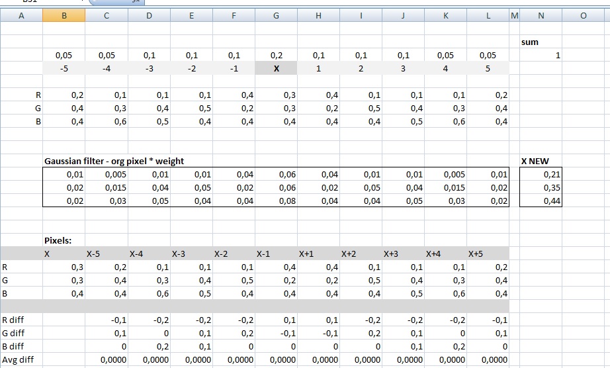
Task: Select column G header
Action: (276, 16)
